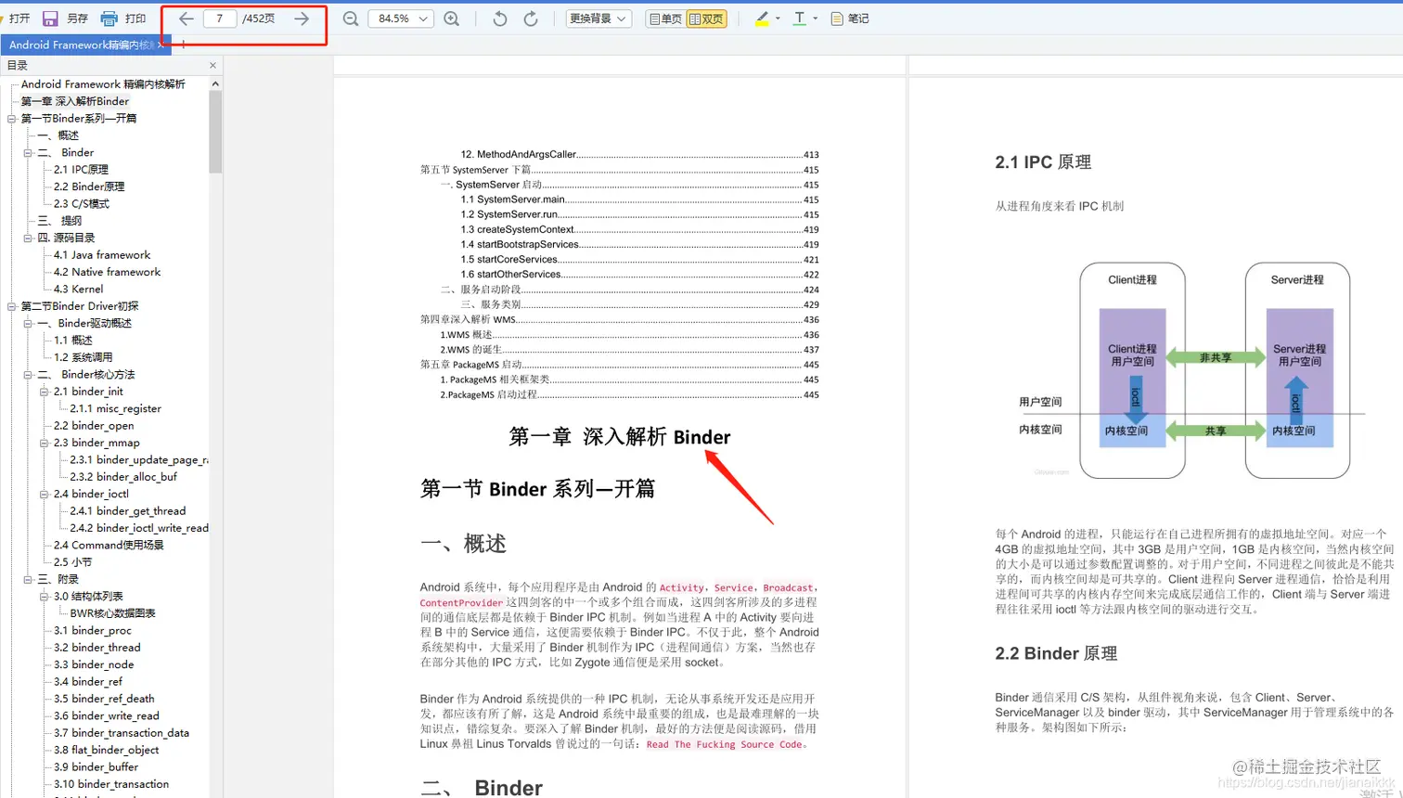Collapse the 2.4 binder_ioctl tree node

pyautogui.click(x=44, y=494)
